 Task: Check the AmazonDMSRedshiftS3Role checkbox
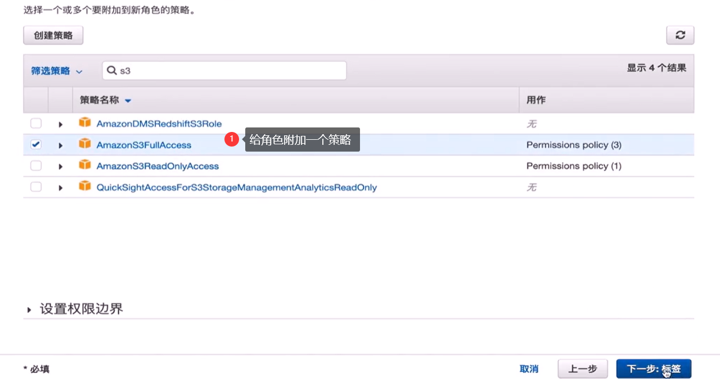click(36, 124)
